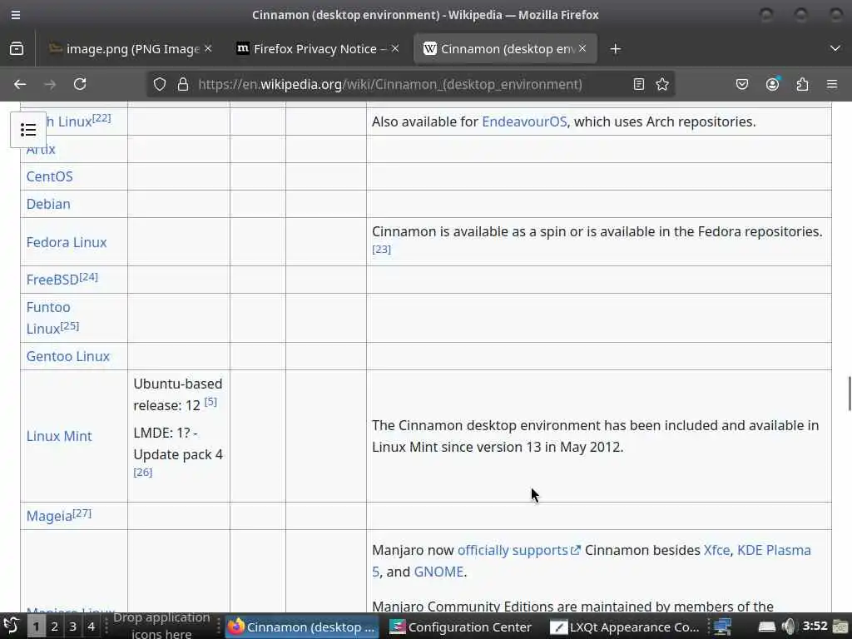
Task: Open the LXQt start menu
Action: 12,627
